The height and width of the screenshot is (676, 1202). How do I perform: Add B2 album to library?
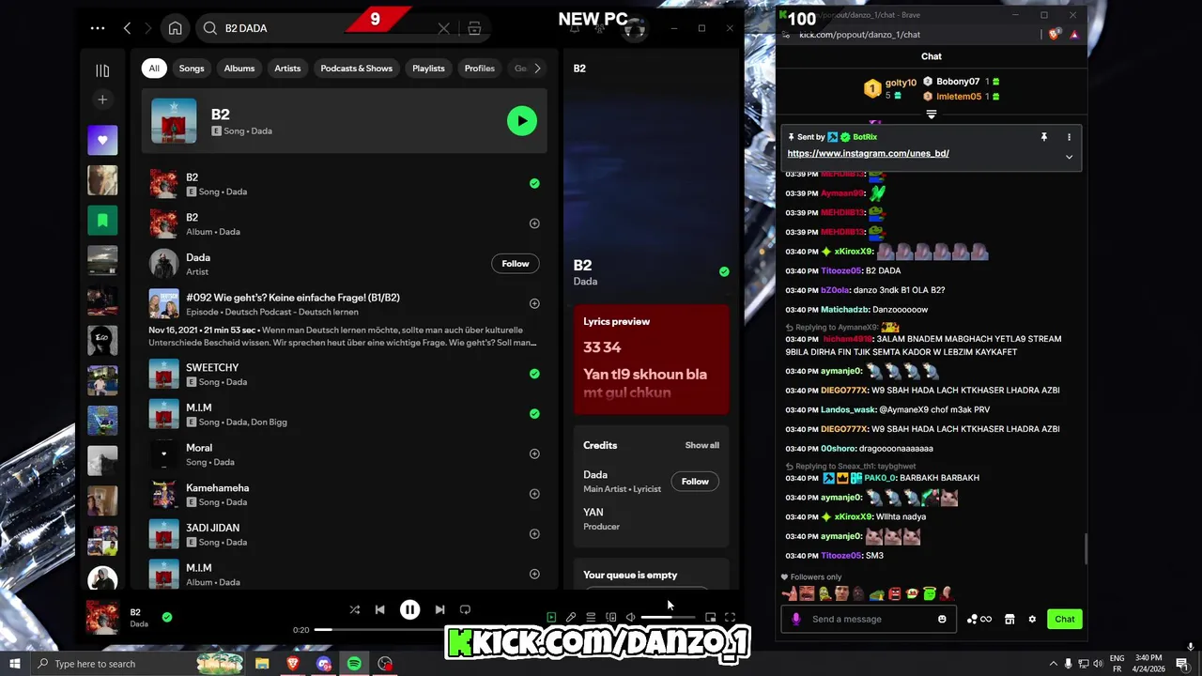pyautogui.click(x=534, y=223)
